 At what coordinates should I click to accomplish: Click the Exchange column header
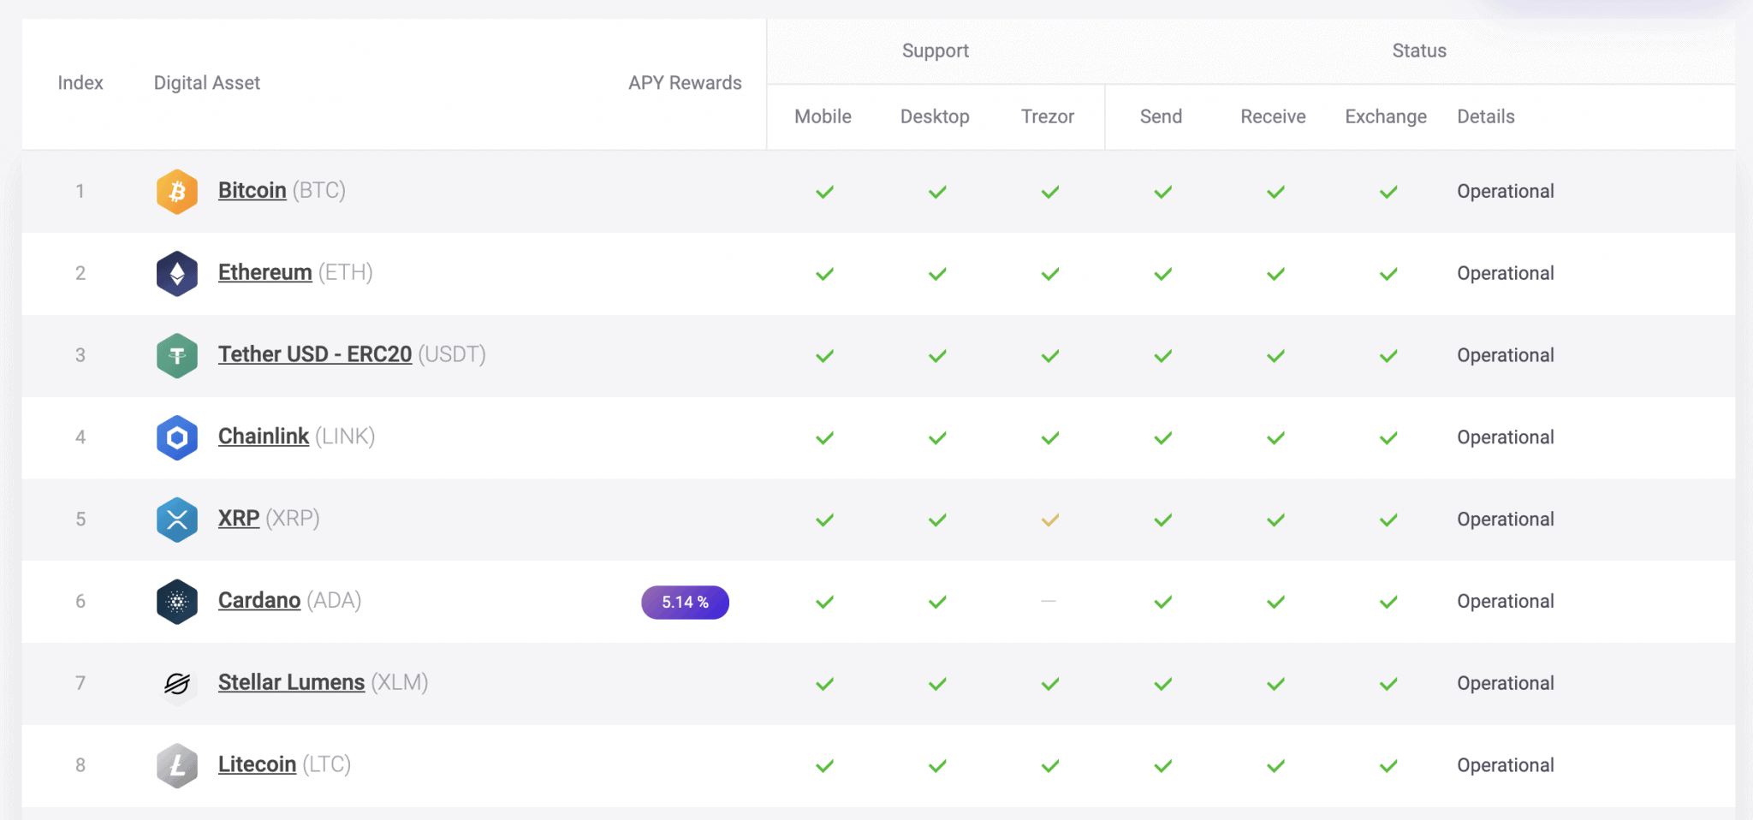tap(1386, 116)
